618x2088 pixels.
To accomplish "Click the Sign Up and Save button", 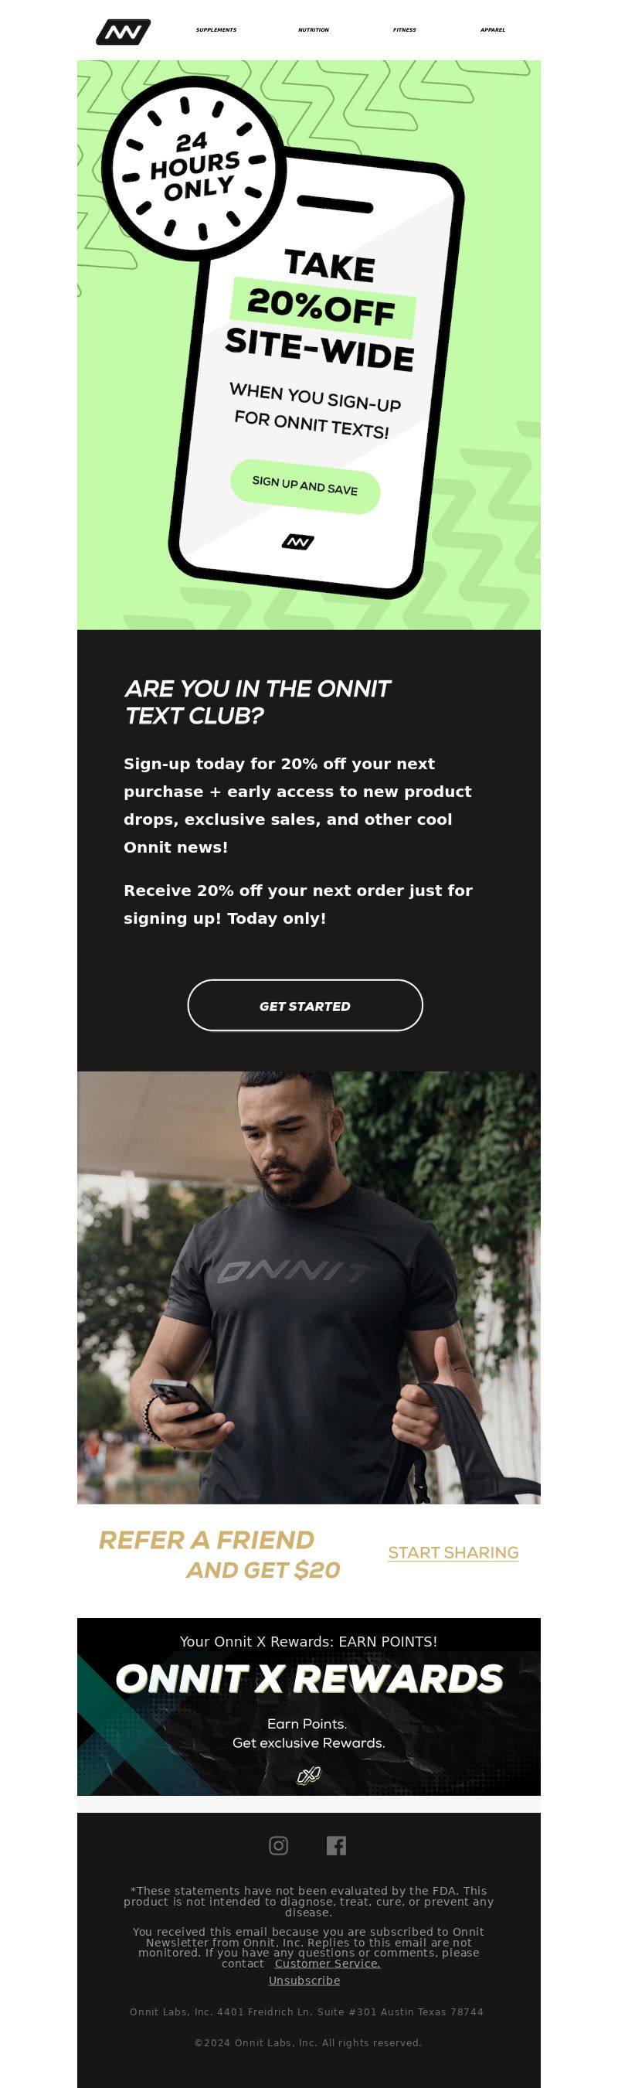I will [304, 485].
